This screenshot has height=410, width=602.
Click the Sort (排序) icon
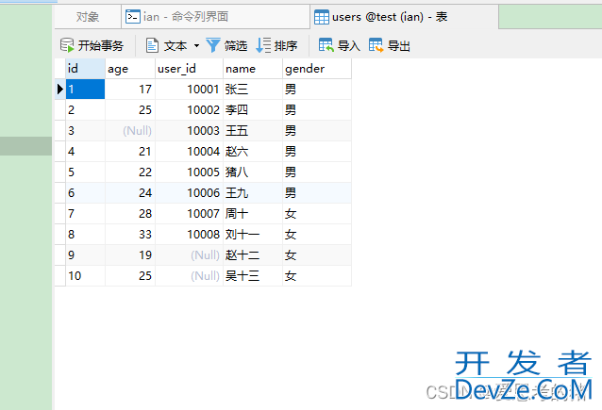click(263, 45)
